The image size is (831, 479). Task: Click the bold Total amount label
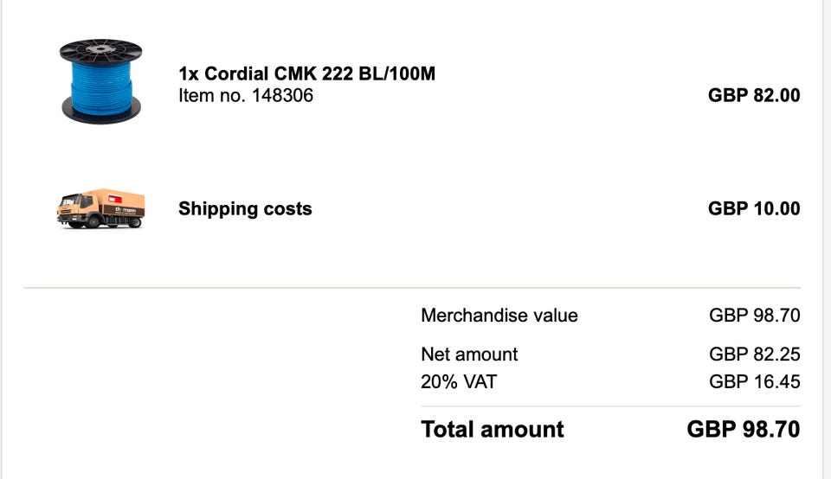pyautogui.click(x=493, y=429)
